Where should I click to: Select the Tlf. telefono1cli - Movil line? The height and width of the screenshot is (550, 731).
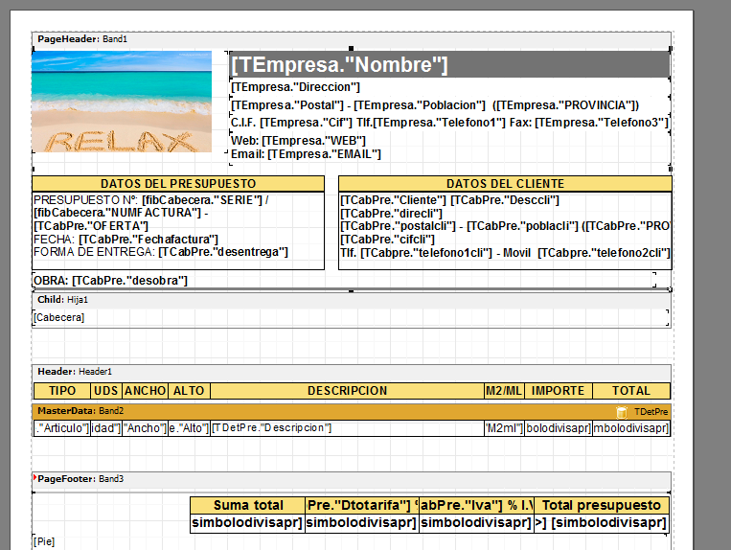pos(505,253)
